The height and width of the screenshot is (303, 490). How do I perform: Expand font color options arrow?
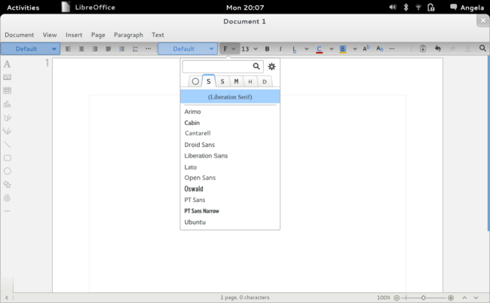331,49
